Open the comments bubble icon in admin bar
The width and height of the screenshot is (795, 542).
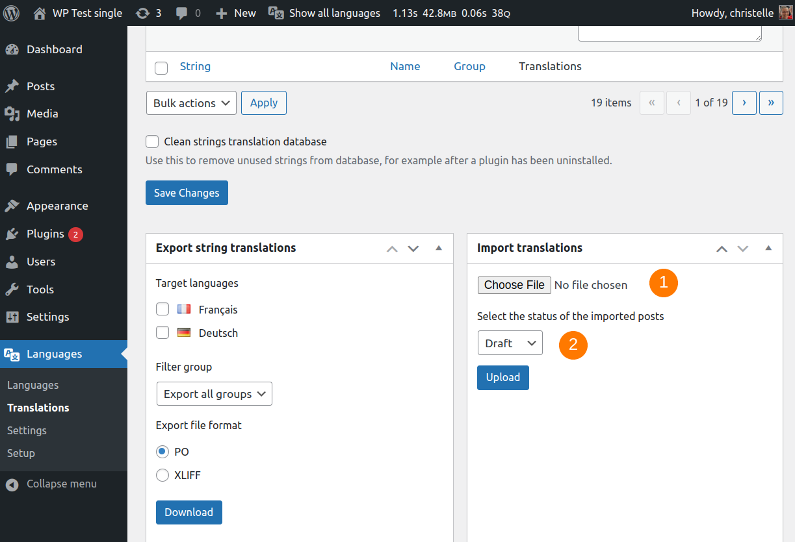(x=181, y=13)
